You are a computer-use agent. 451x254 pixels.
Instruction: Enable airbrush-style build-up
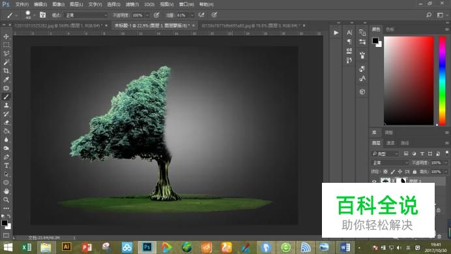click(x=201, y=15)
